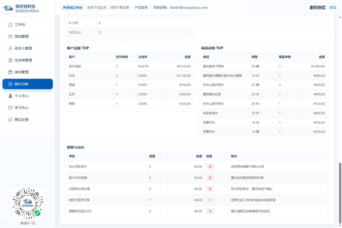Click the 商品管理 bag icon
Image resolution: width=342 pixels, height=228 pixels.
pyautogui.click(x=10, y=37)
